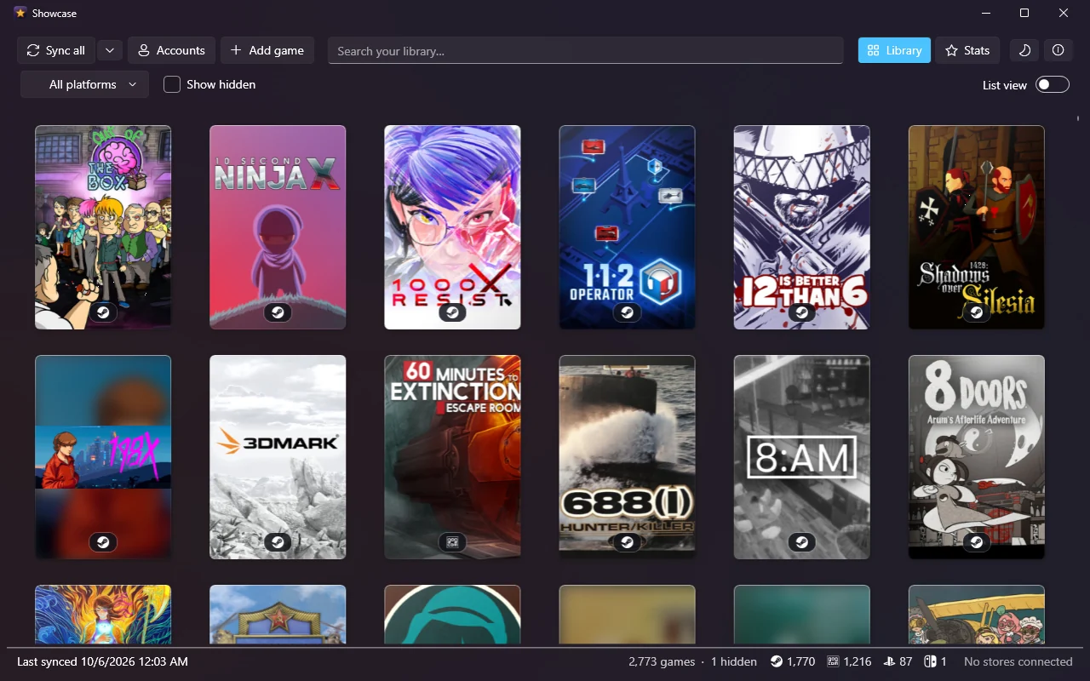Open the 3DMark cover image
The height and width of the screenshot is (681, 1090).
point(278,457)
